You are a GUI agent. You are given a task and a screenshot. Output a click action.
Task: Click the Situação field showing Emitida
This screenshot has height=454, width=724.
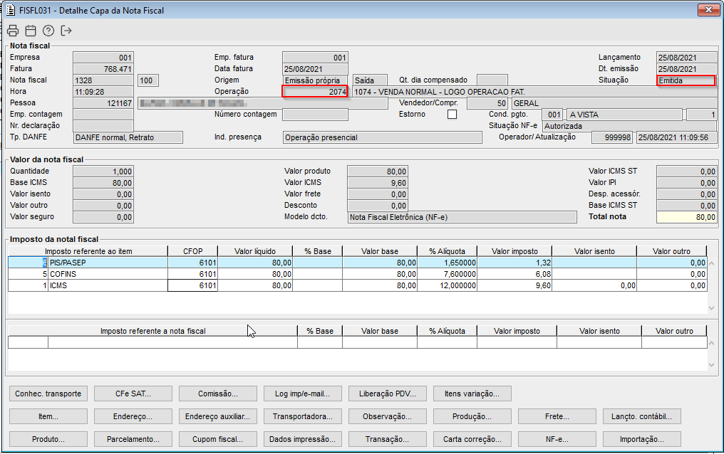pyautogui.click(x=685, y=80)
